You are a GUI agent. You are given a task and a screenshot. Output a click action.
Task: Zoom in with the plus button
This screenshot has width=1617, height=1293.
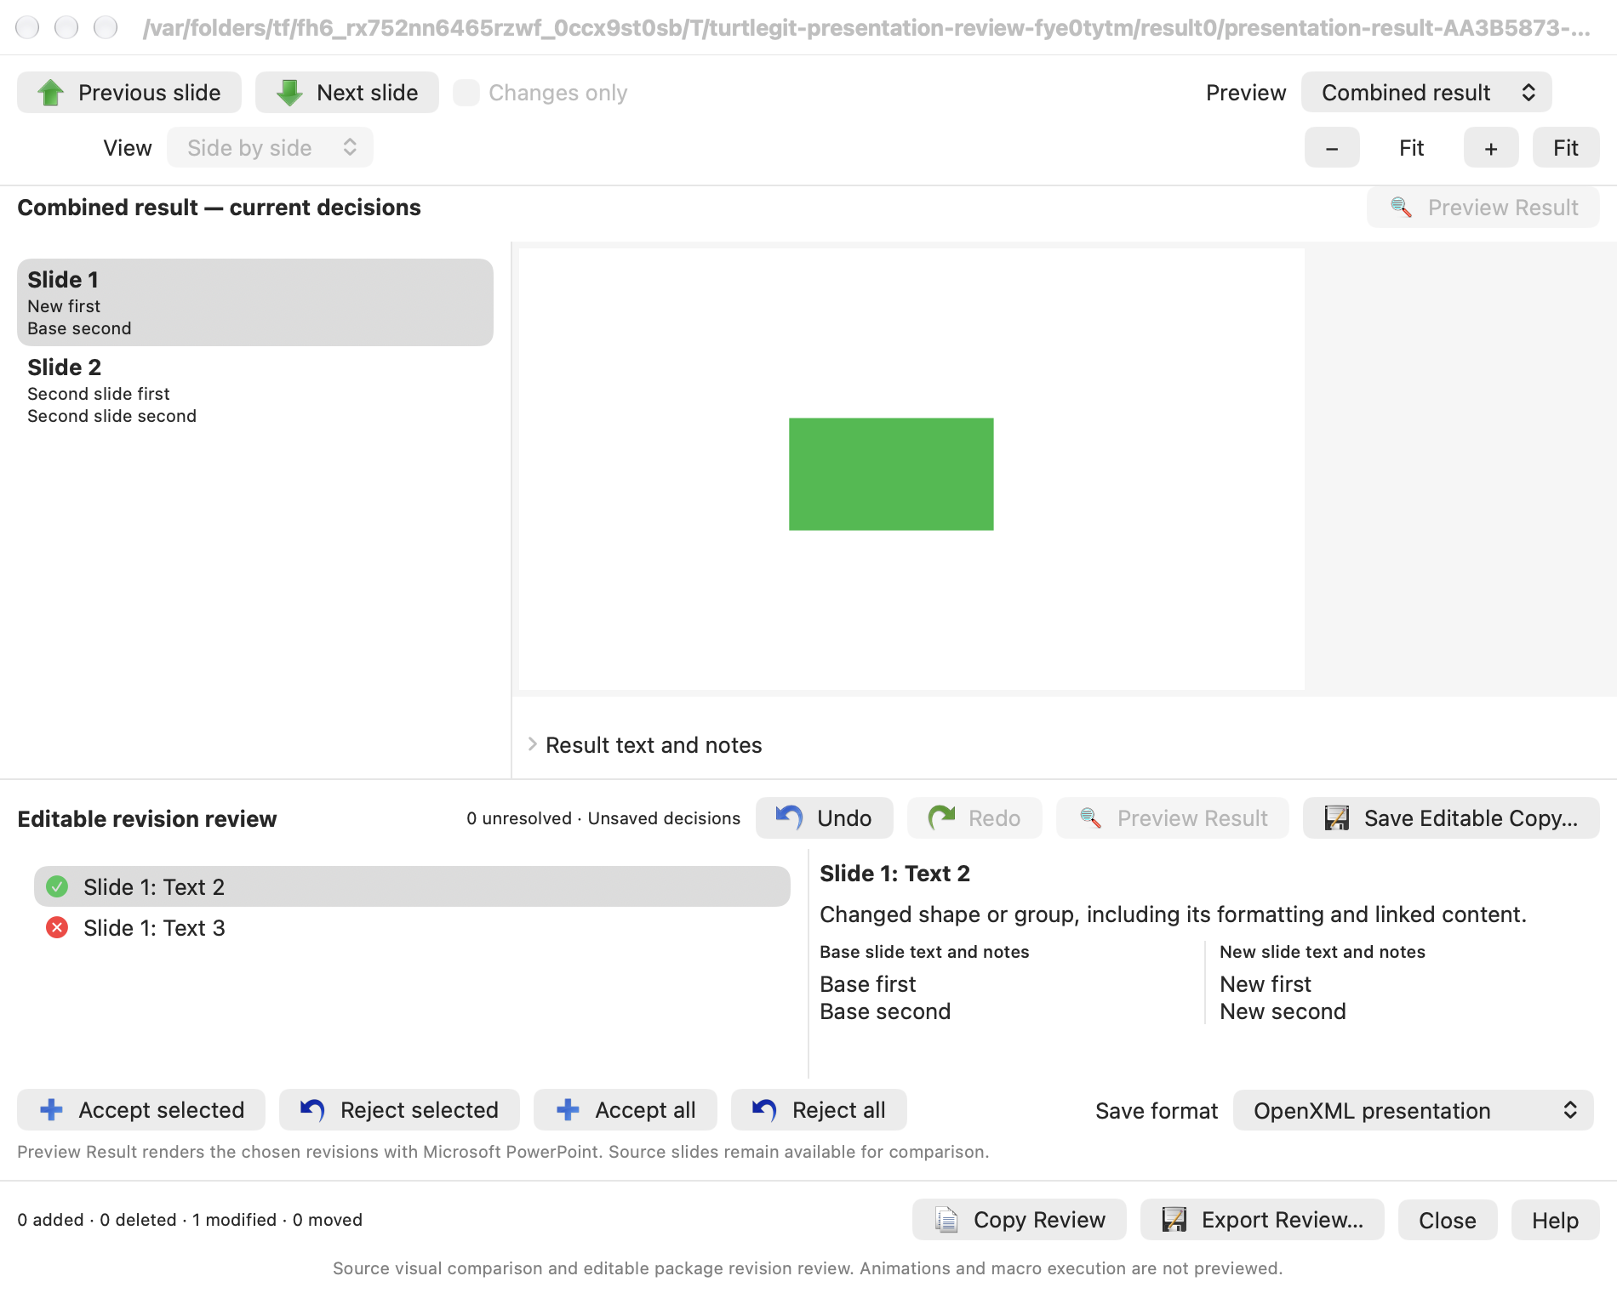tap(1491, 148)
